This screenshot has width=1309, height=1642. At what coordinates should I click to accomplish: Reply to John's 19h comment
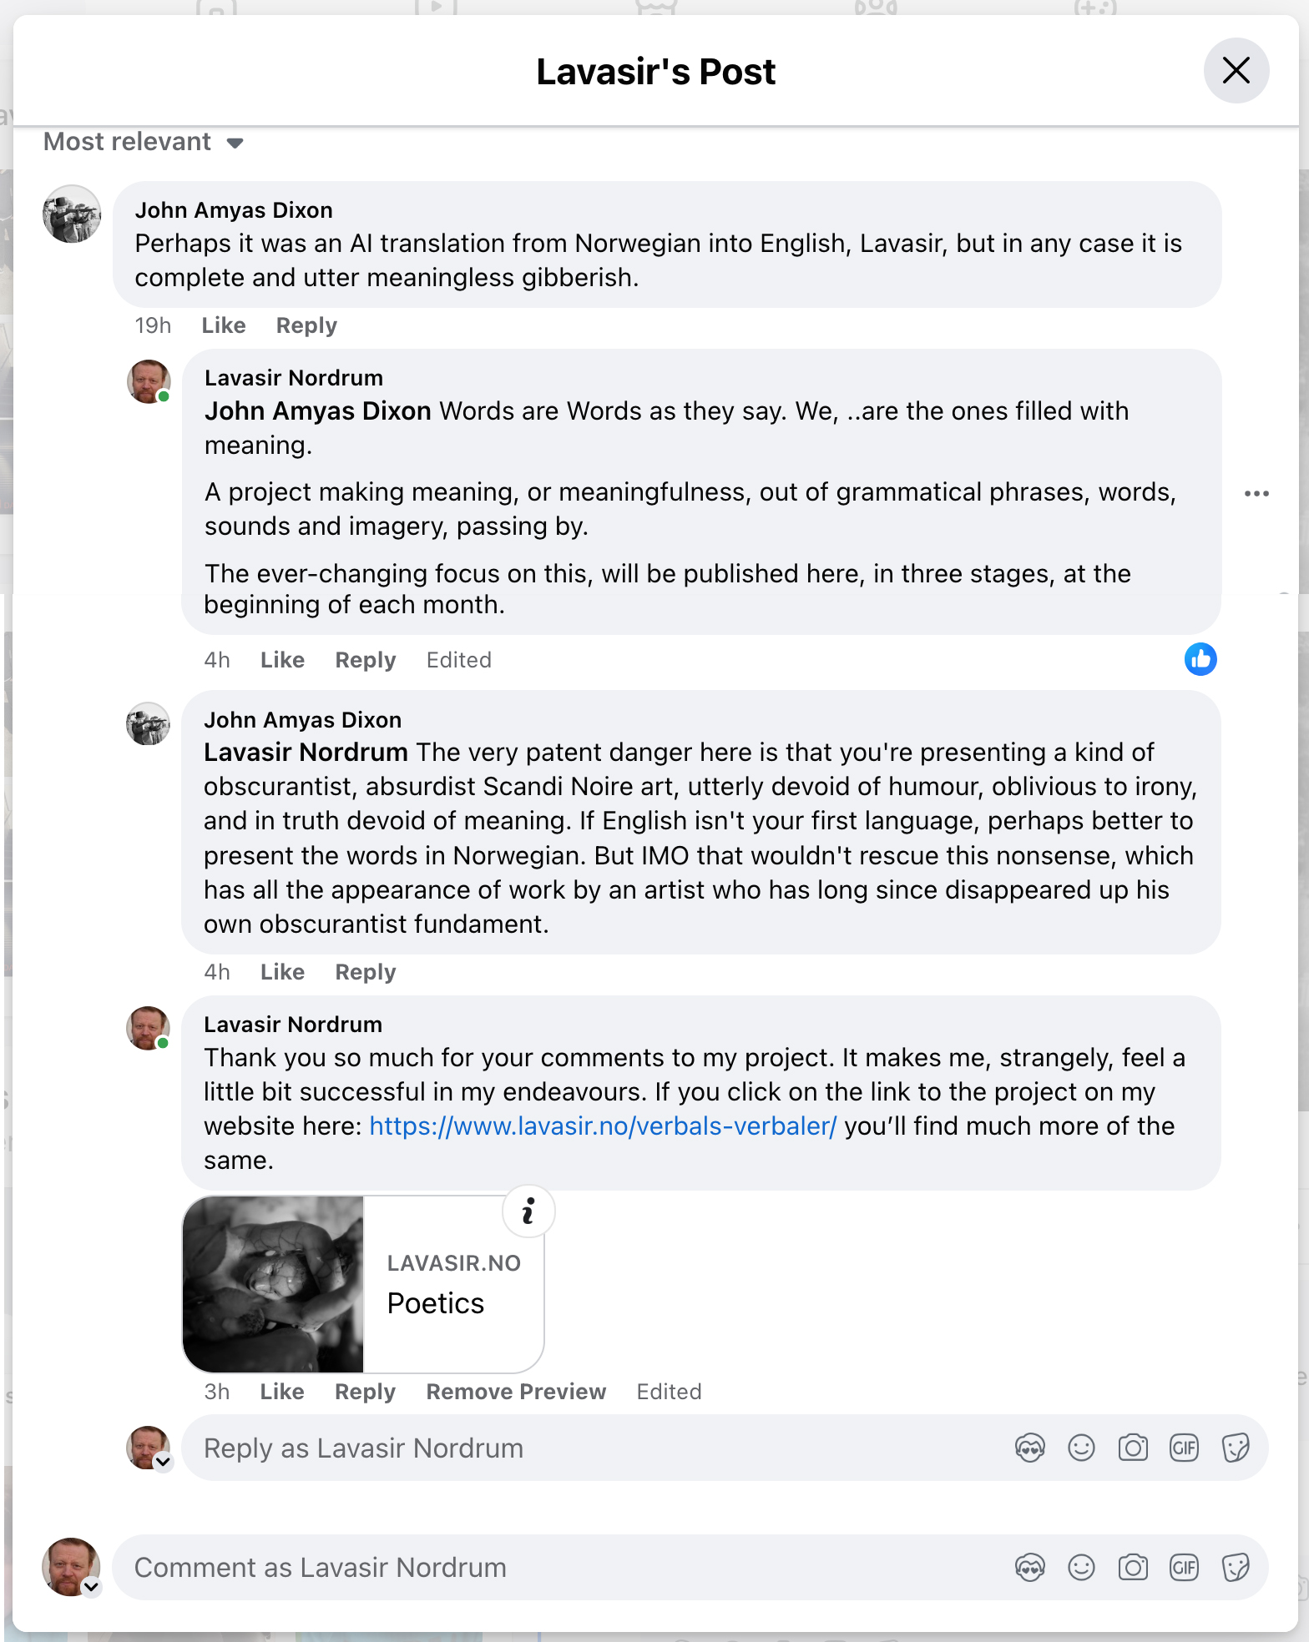[306, 325]
